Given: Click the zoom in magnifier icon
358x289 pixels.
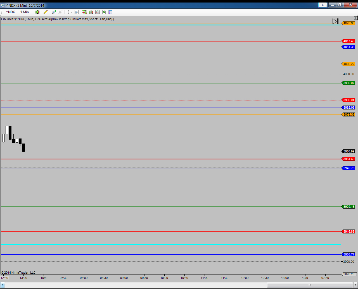Looking at the screenshot, I should (54, 12).
